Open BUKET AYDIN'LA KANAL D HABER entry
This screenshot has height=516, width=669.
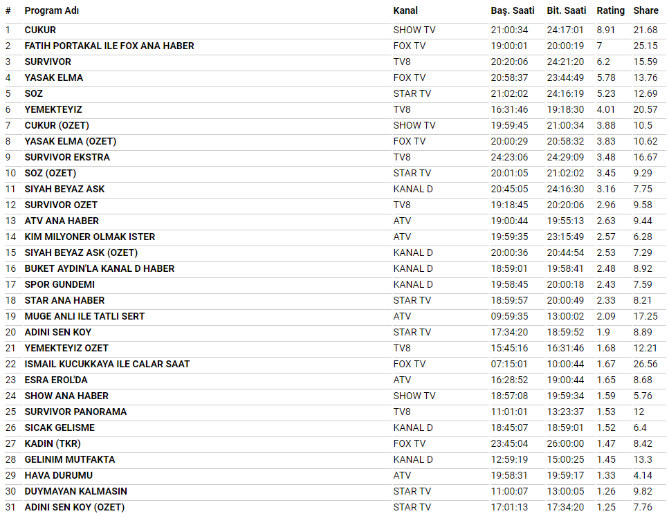pyautogui.click(x=100, y=268)
